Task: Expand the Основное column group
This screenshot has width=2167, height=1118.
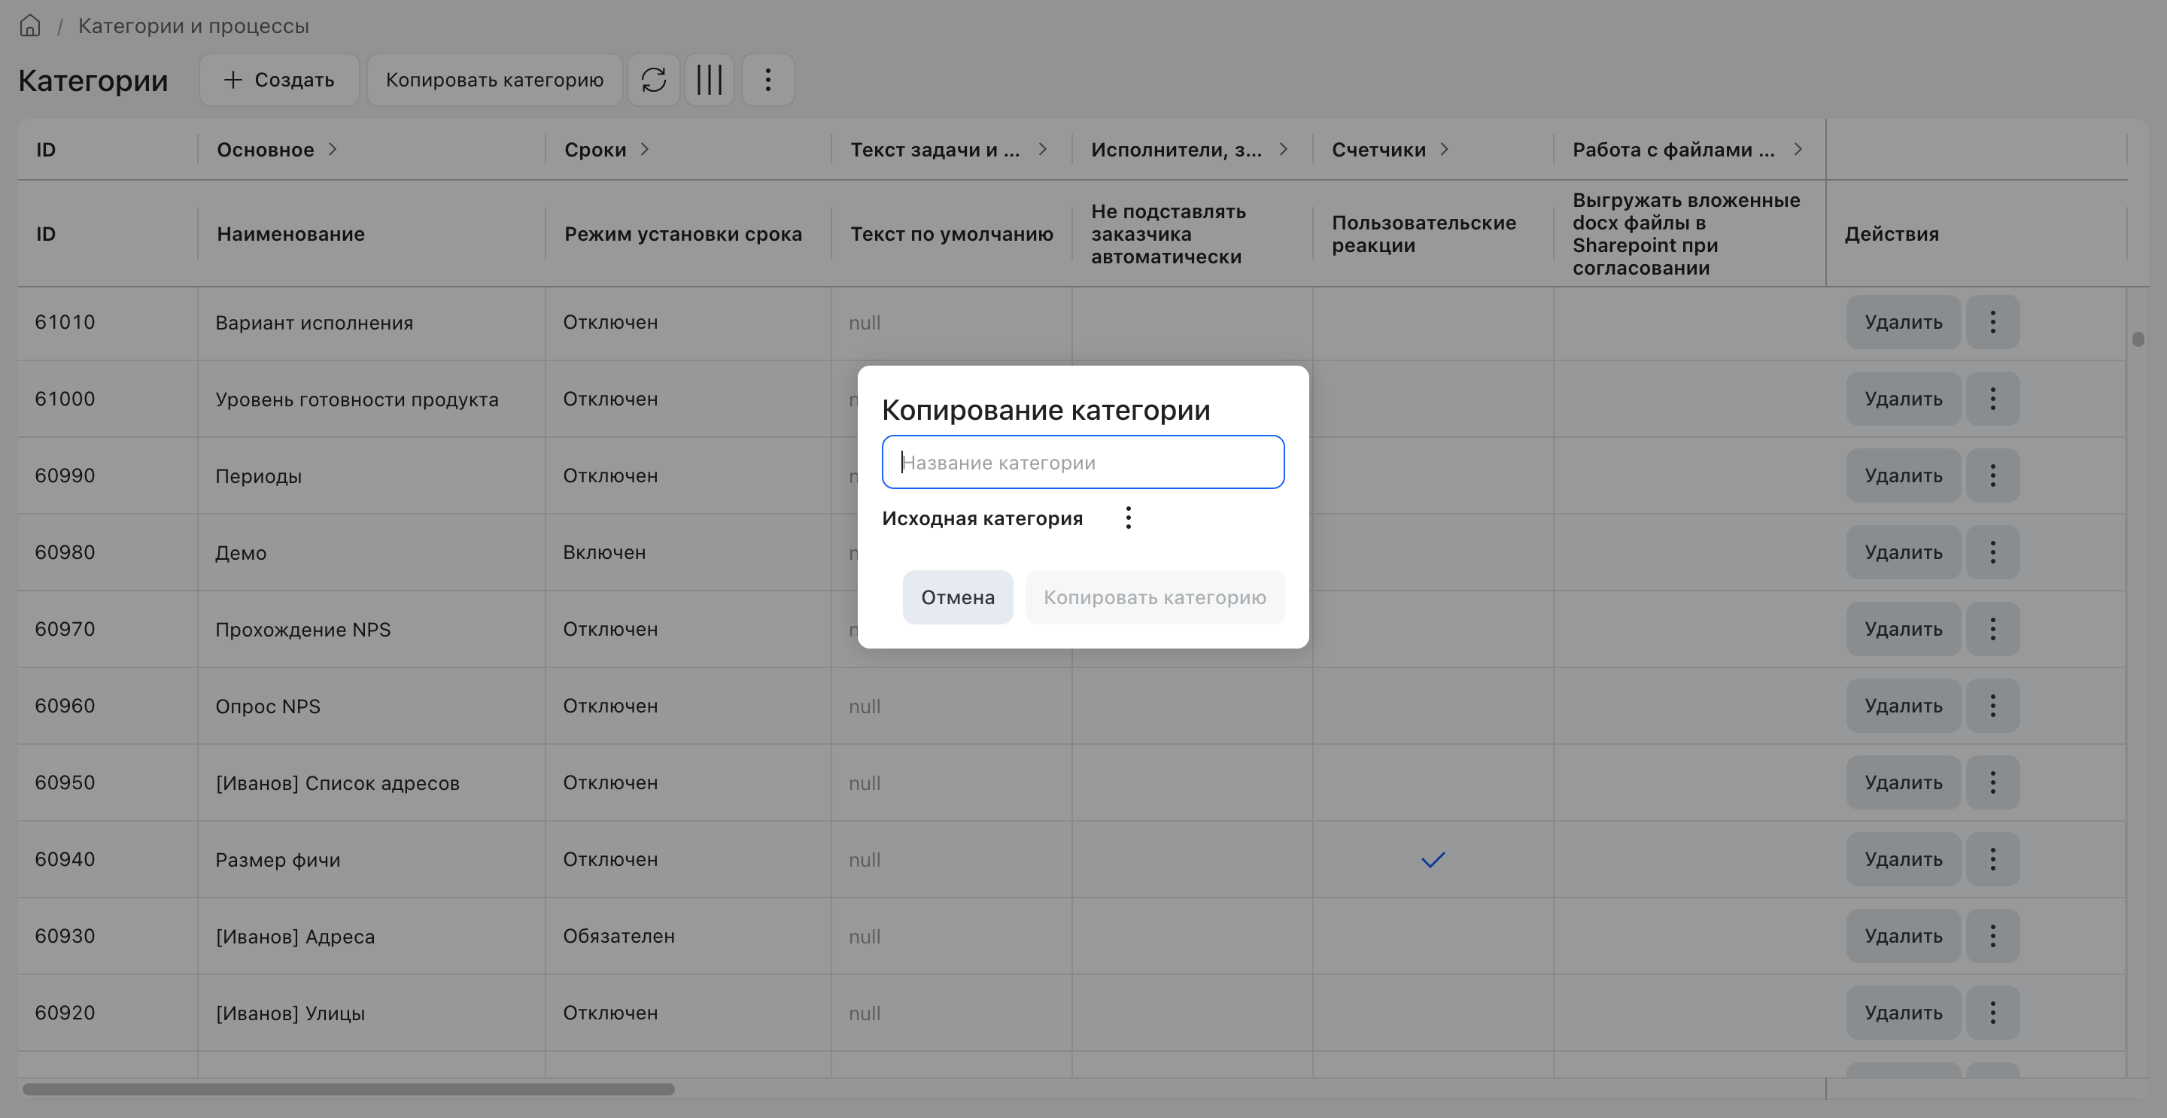Action: tap(333, 149)
